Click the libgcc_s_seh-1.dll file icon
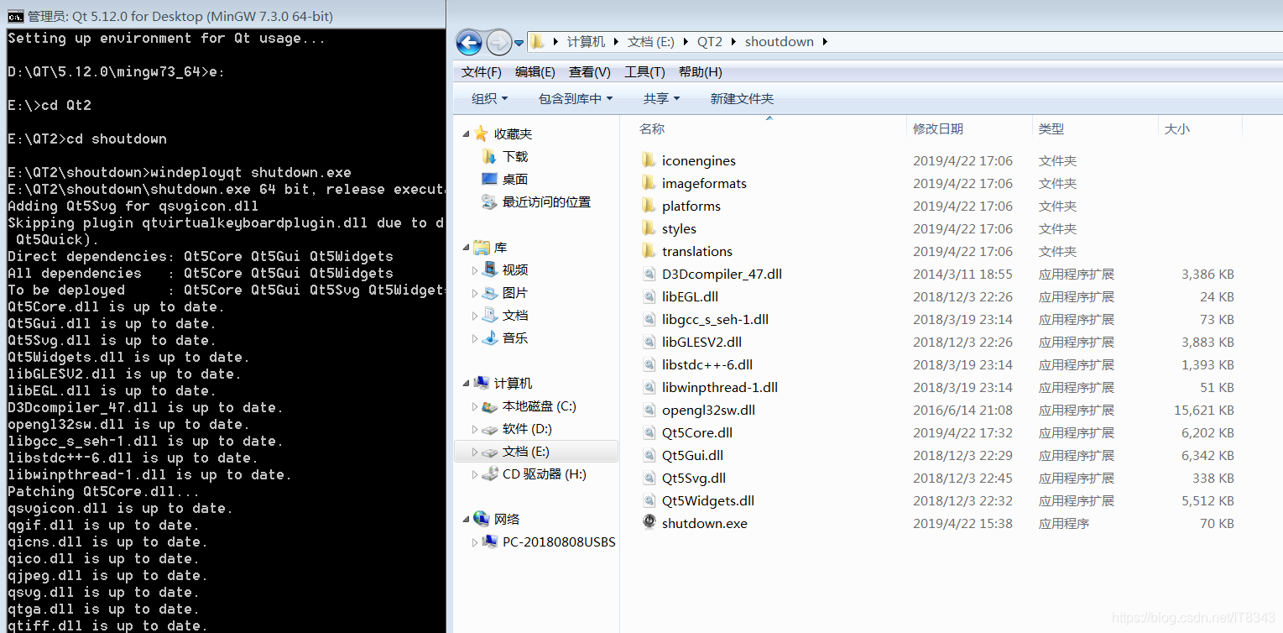1283x633 pixels. click(x=649, y=319)
